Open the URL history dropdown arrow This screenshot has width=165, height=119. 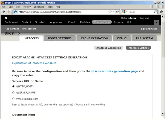[x=114, y=12]
